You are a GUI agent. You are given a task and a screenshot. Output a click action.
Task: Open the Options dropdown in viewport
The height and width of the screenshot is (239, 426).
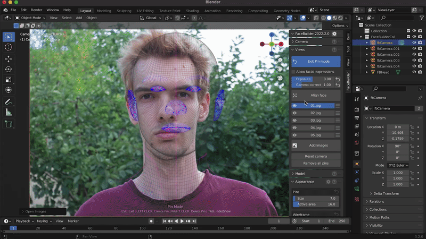click(340, 25)
